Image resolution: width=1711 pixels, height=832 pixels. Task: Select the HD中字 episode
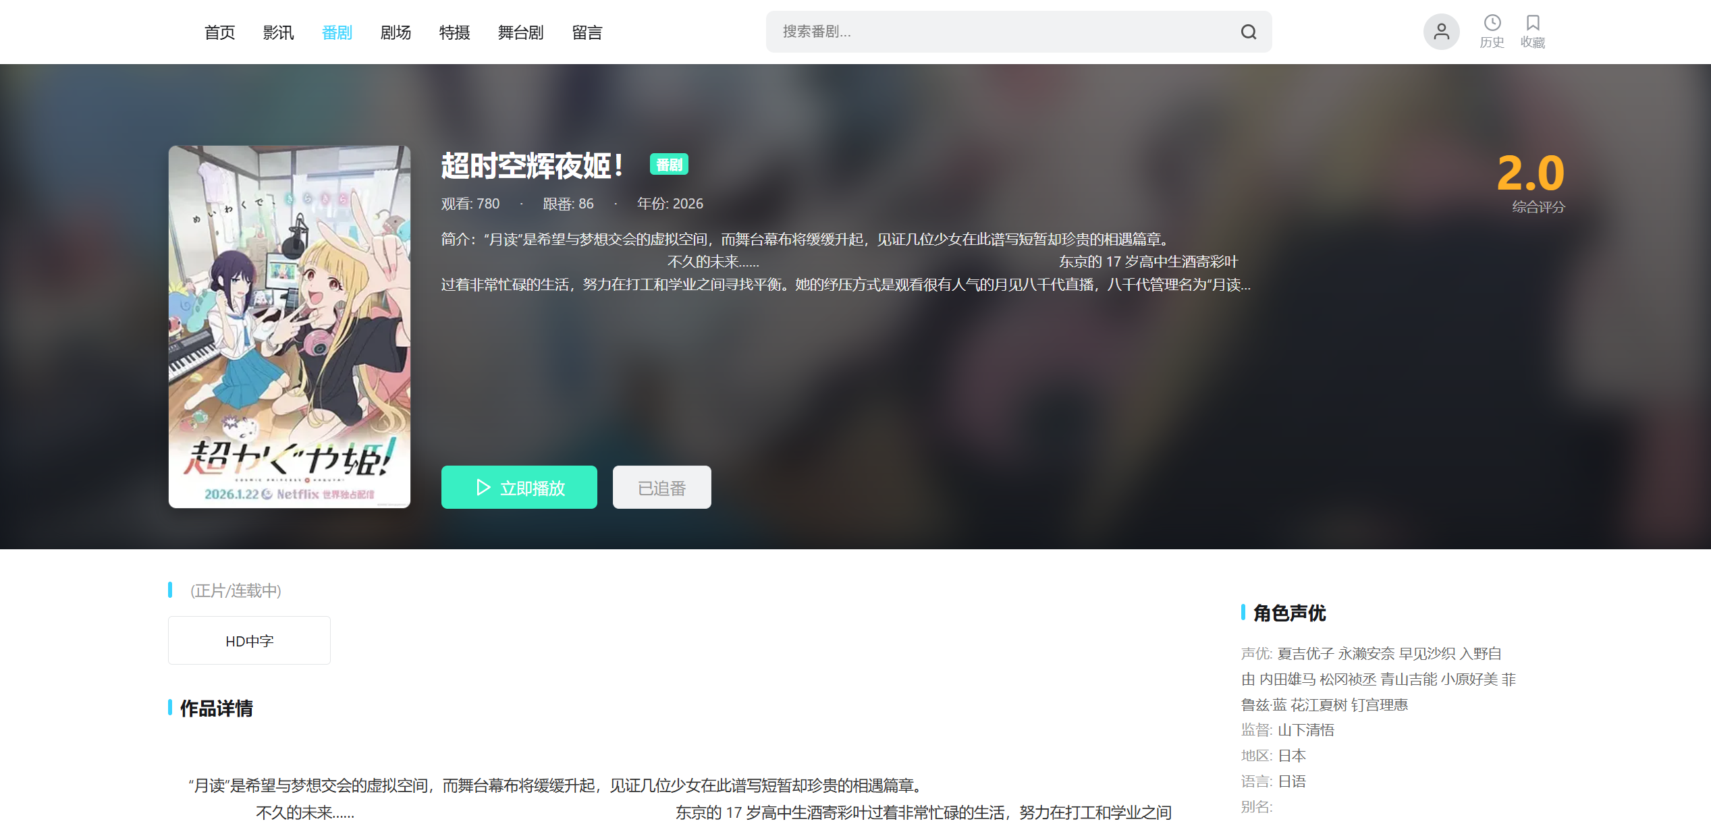click(249, 640)
